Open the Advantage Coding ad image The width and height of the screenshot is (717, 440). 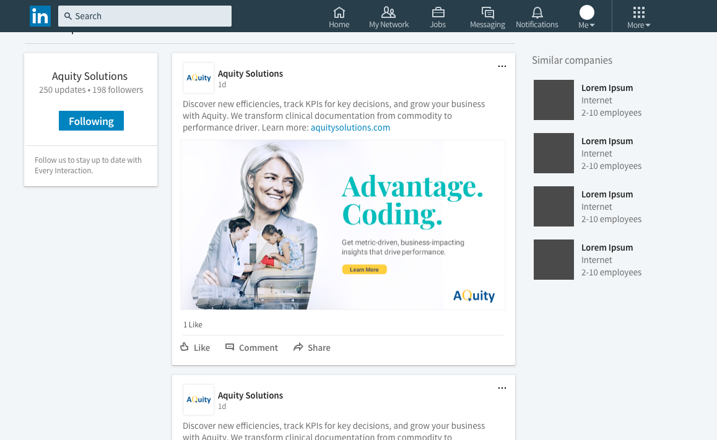(343, 225)
